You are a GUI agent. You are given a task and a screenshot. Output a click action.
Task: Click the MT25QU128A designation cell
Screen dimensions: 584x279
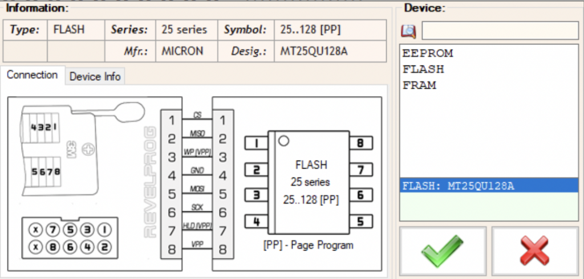click(330, 51)
